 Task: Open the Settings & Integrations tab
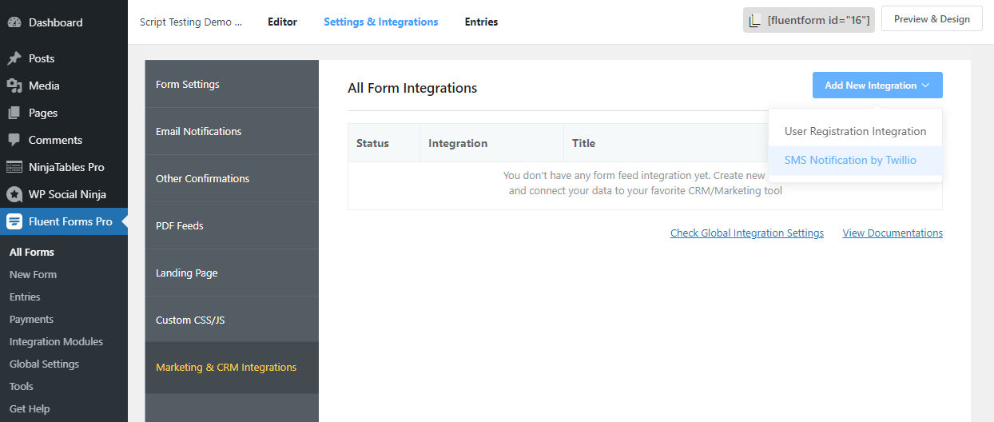381,22
